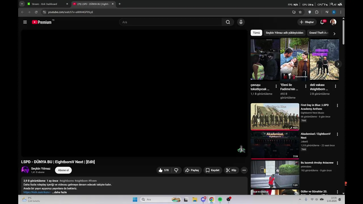The image size is (363, 204).
Task: Click the black video player area
Action: click(x=134, y=93)
